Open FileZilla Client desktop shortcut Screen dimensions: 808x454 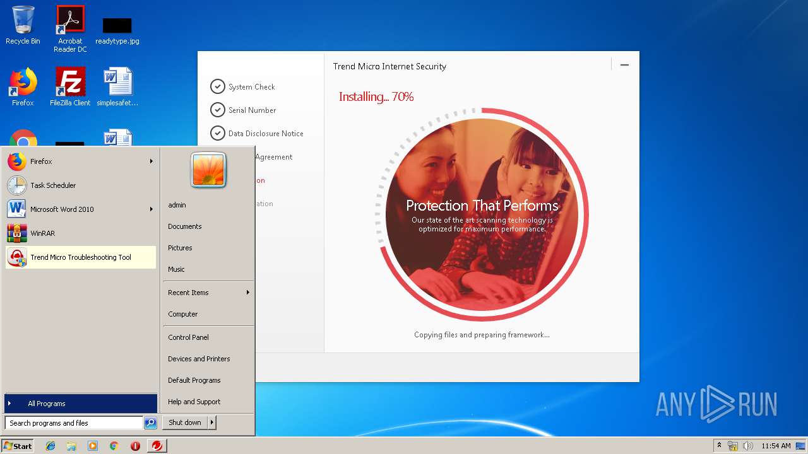(x=70, y=87)
